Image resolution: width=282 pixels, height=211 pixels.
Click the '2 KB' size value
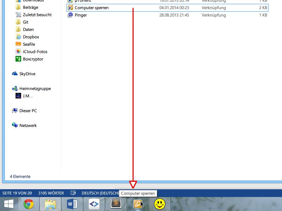263,8
